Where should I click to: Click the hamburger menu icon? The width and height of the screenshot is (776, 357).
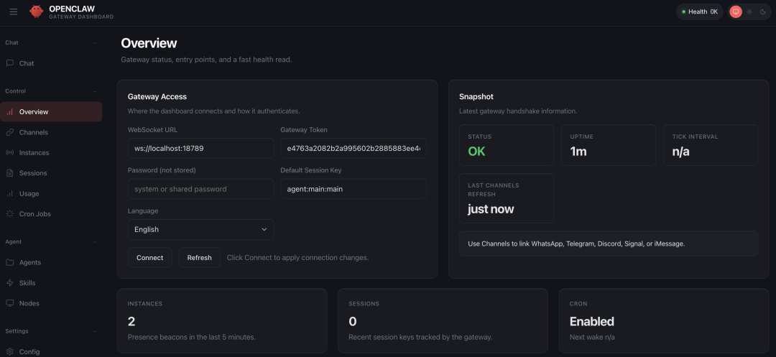[14, 11]
